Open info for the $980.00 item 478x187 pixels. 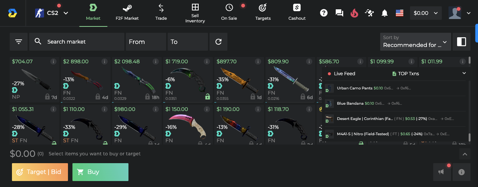(x=155, y=109)
